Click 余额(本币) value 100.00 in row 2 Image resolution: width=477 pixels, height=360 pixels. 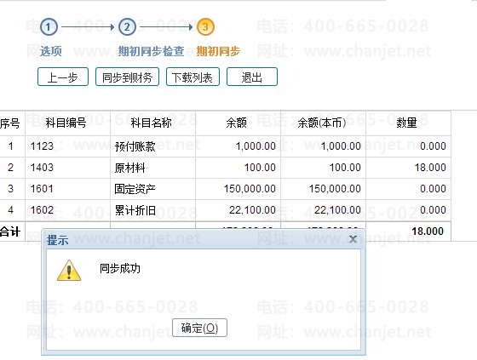345,168
